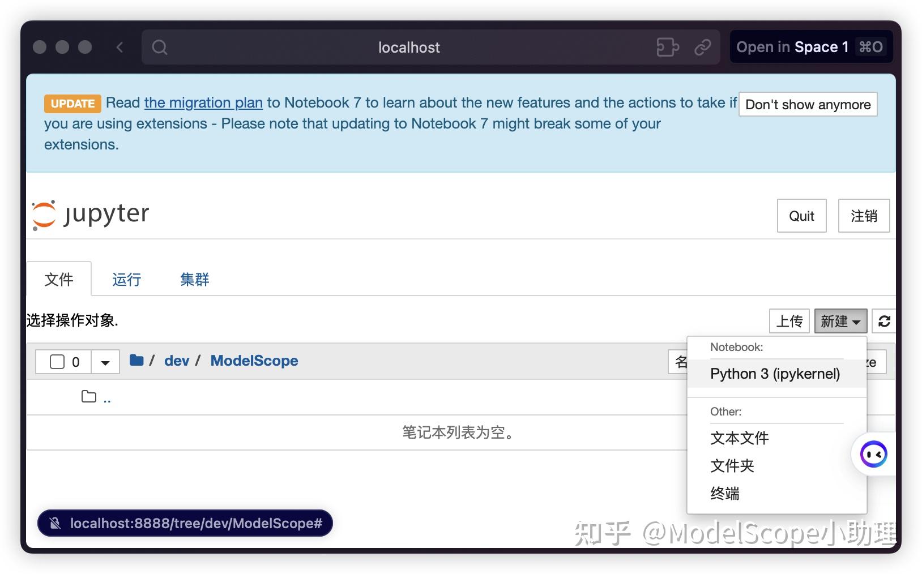
Task: Open the browser extensions puzzle icon
Action: 668,47
